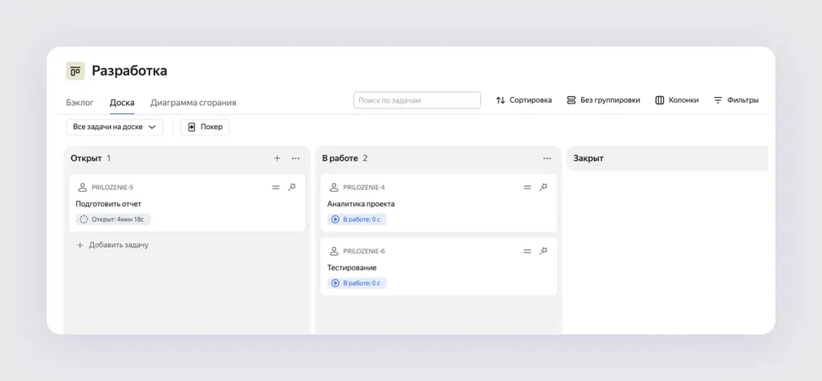822x381 pixels.
Task: Open task Тестирование
Action: pyautogui.click(x=352, y=268)
